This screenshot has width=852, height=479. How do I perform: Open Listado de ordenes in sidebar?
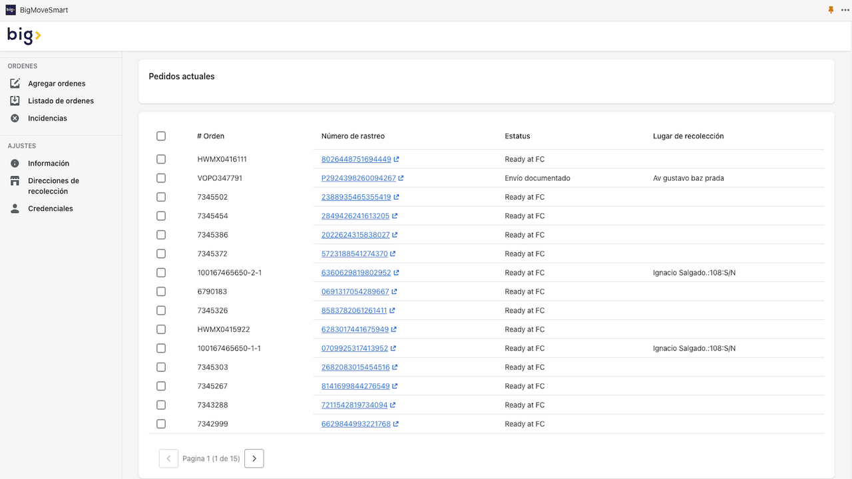pos(61,101)
